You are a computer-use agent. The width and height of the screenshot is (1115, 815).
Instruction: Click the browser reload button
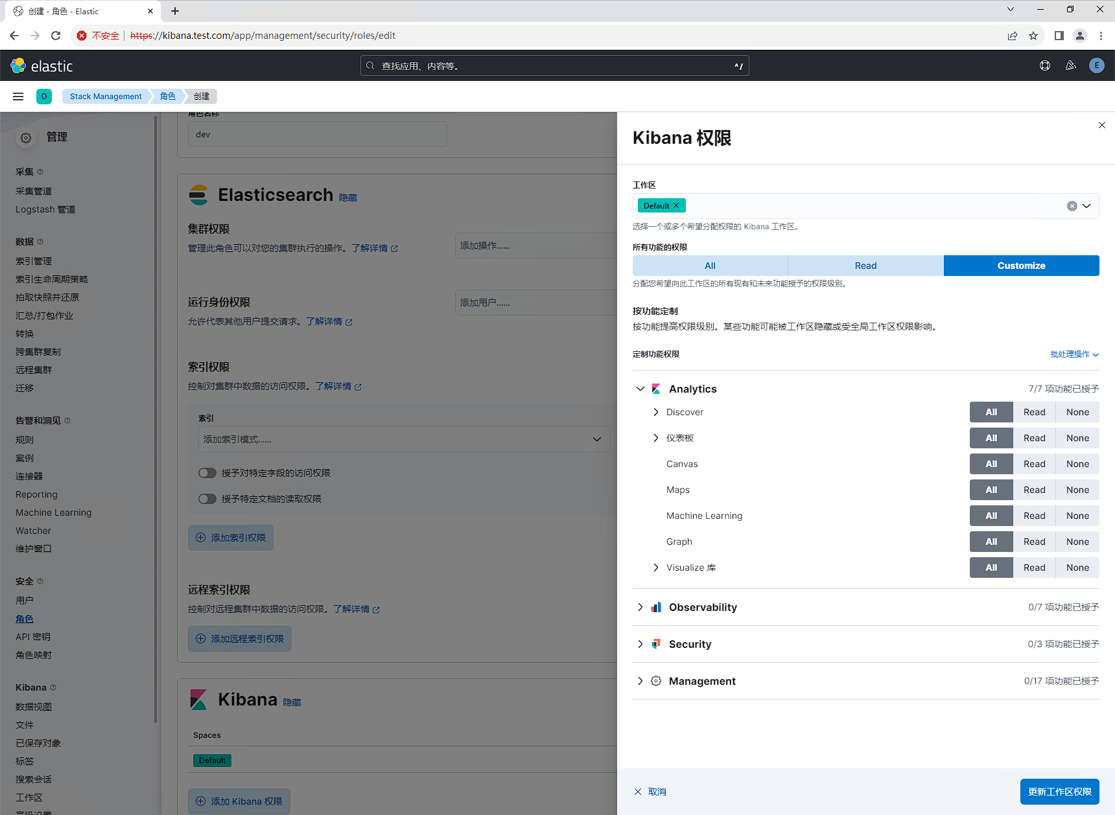56,36
